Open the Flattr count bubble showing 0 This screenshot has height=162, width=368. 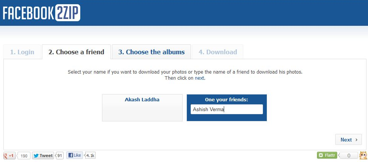349,156
